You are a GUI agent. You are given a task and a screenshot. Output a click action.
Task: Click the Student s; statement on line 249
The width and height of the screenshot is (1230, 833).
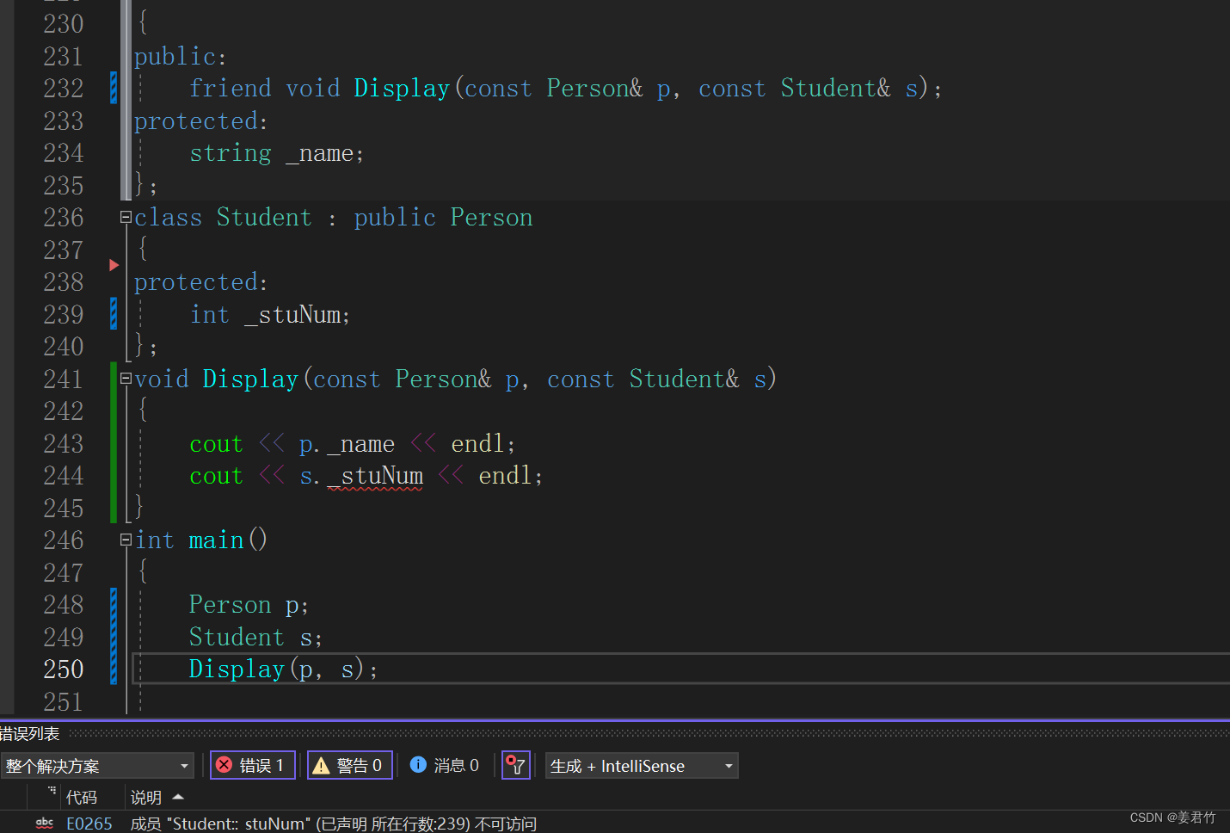pyautogui.click(x=255, y=638)
